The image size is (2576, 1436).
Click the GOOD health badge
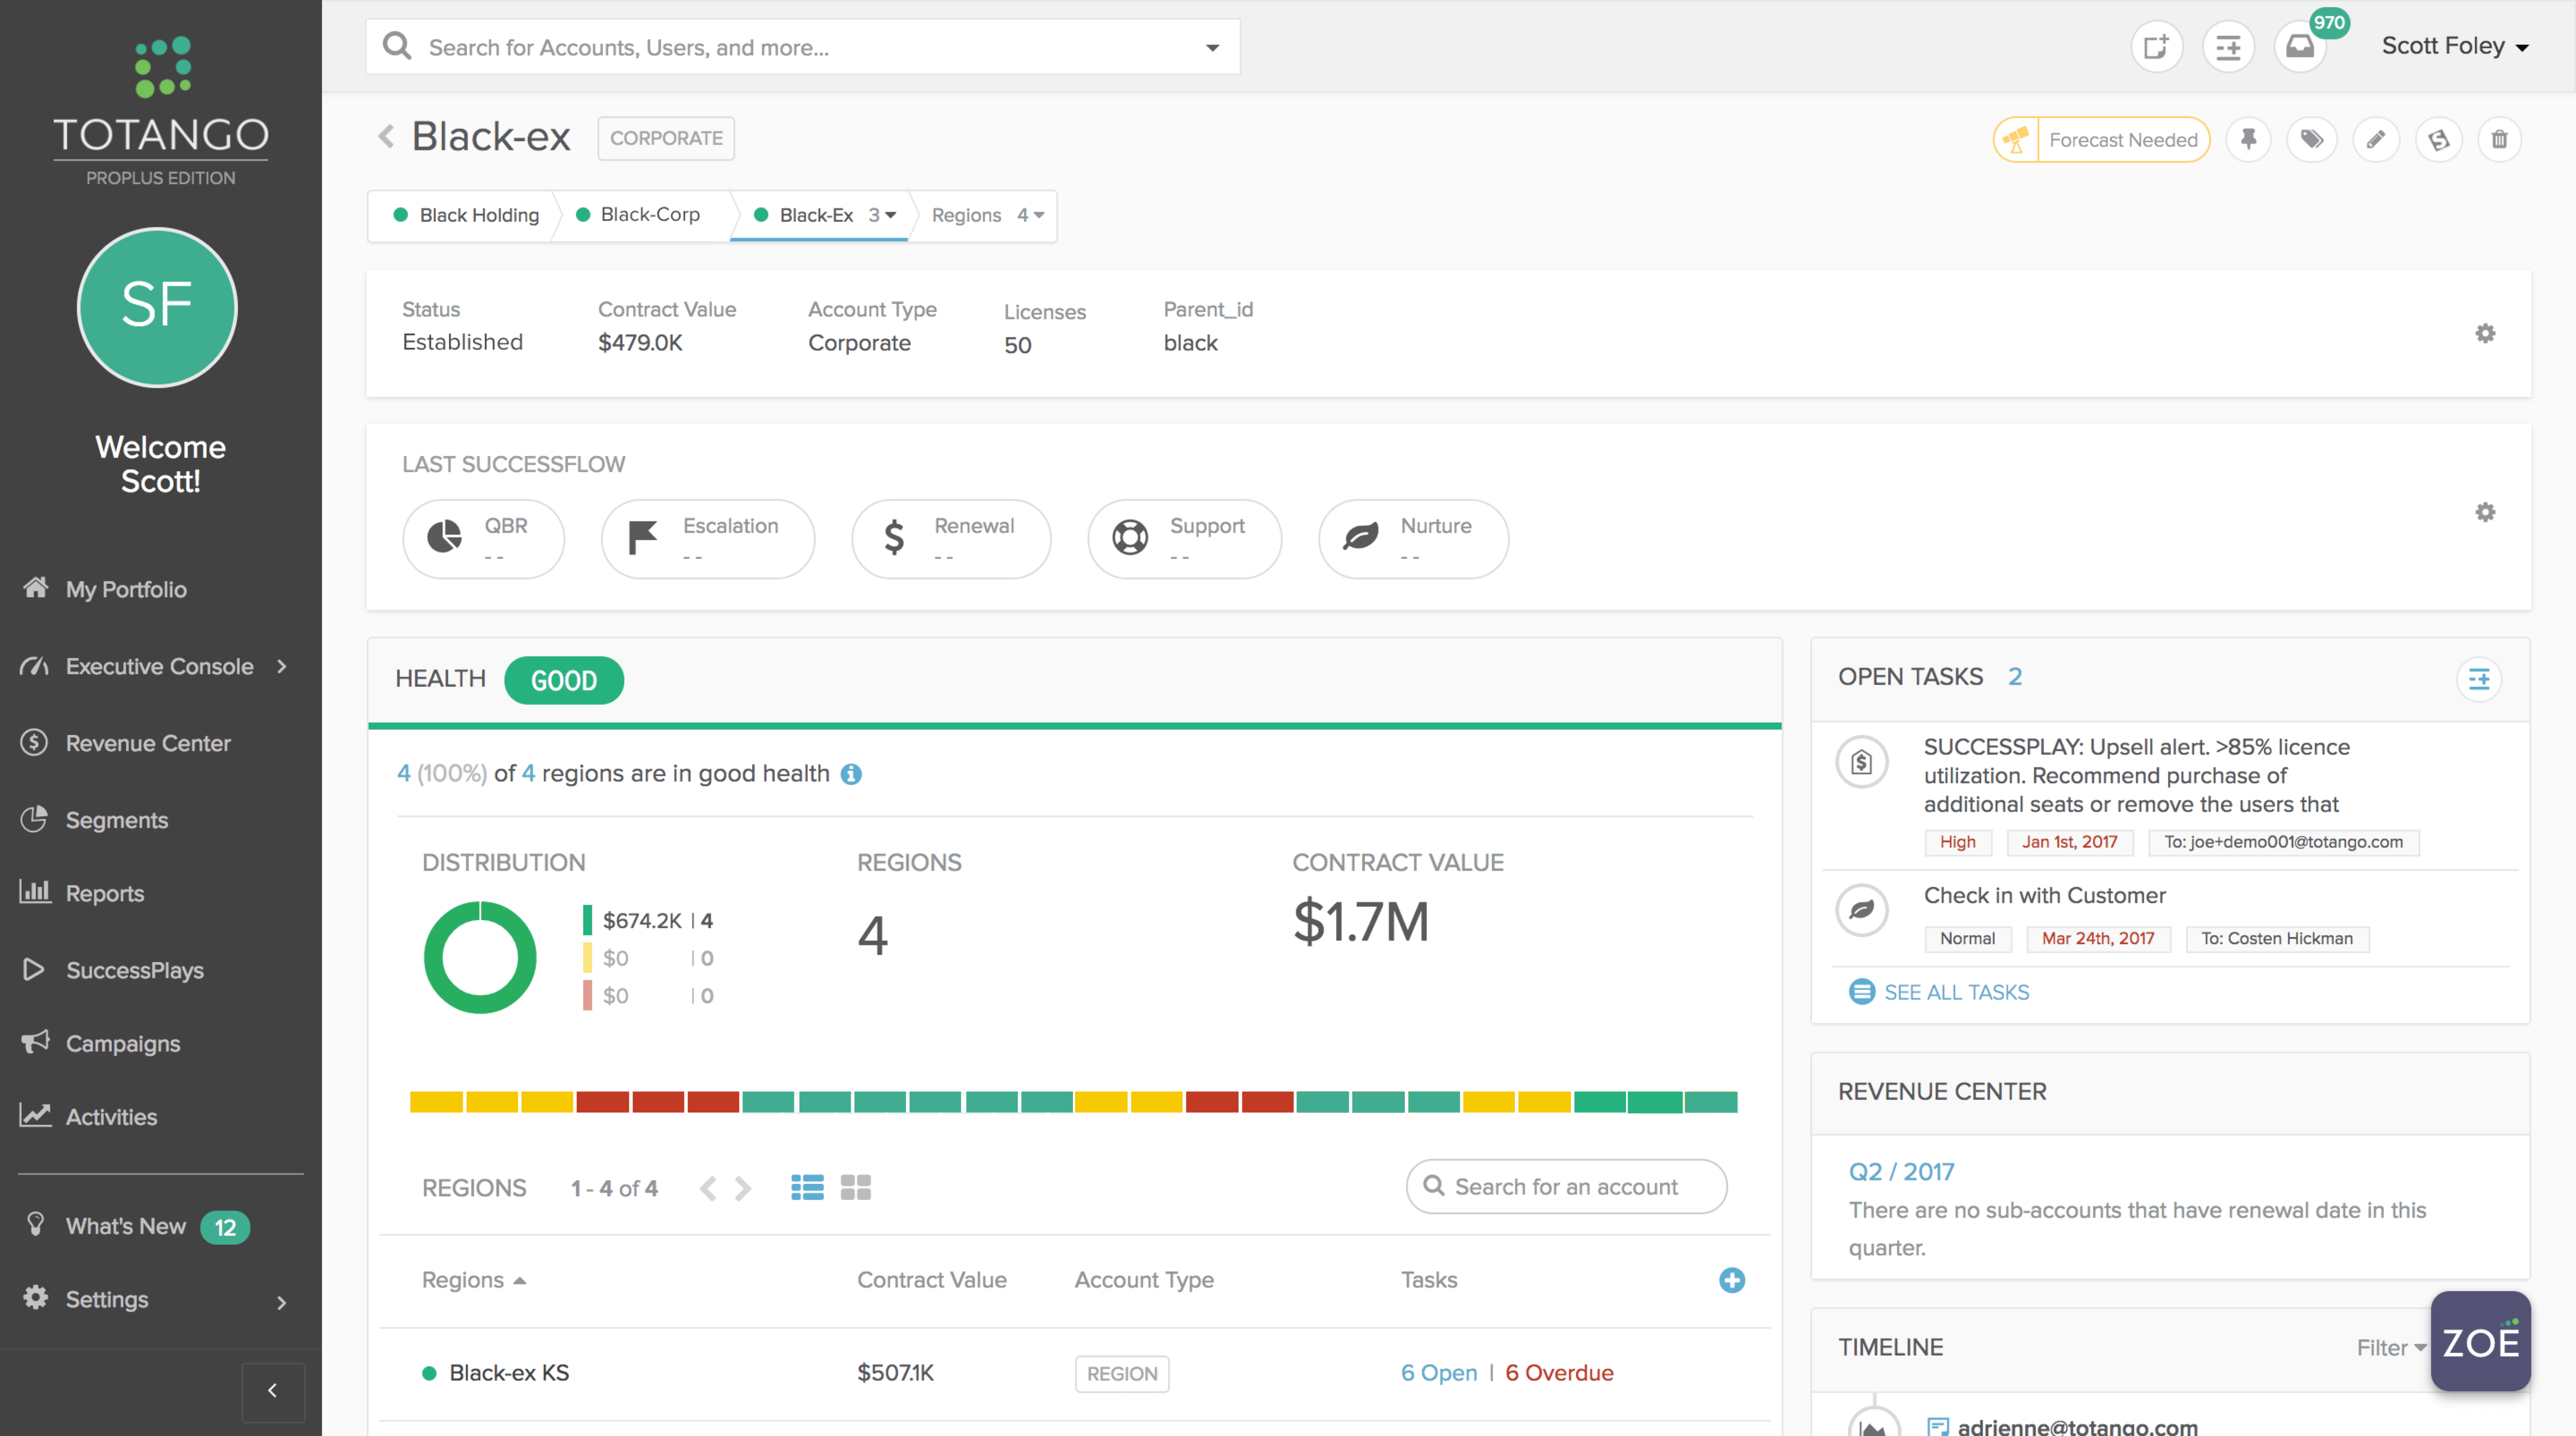coord(564,680)
